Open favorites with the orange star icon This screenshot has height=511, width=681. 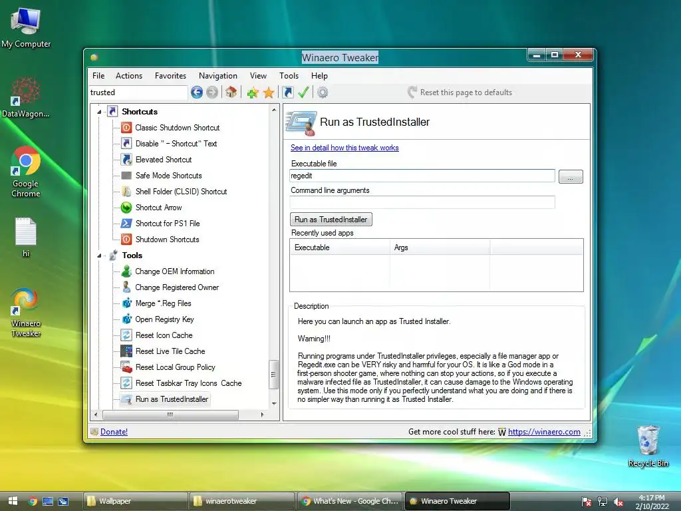269,92
